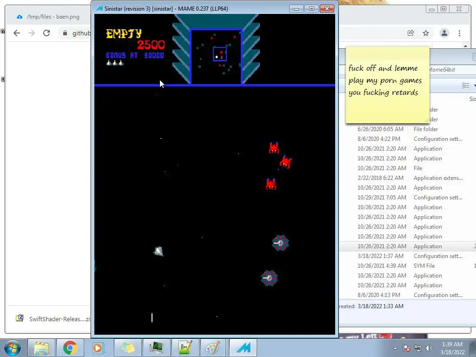The height and width of the screenshot is (357, 476).
Task: Select the row dated 8/6/2020 4:22 PM
Action: point(408,139)
